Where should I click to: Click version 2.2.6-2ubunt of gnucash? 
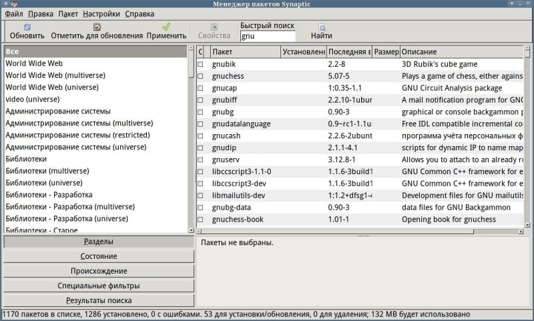pyautogui.click(x=350, y=136)
